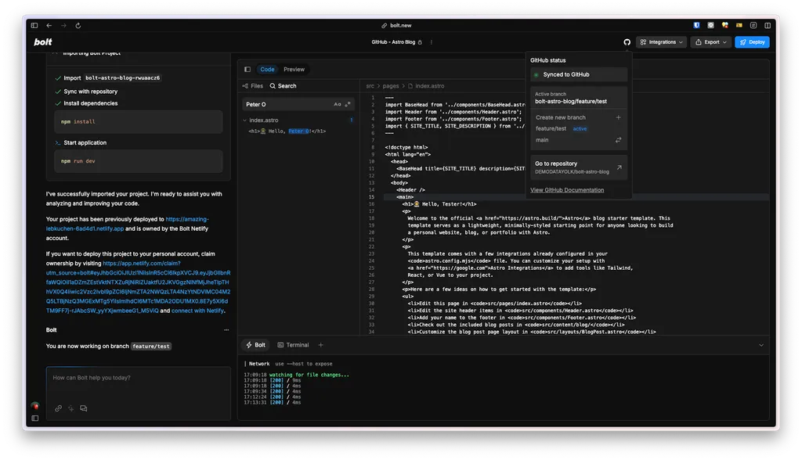Toggle the sidebar panel icon at bottom left
This screenshot has width=802, height=460.
tap(34, 418)
